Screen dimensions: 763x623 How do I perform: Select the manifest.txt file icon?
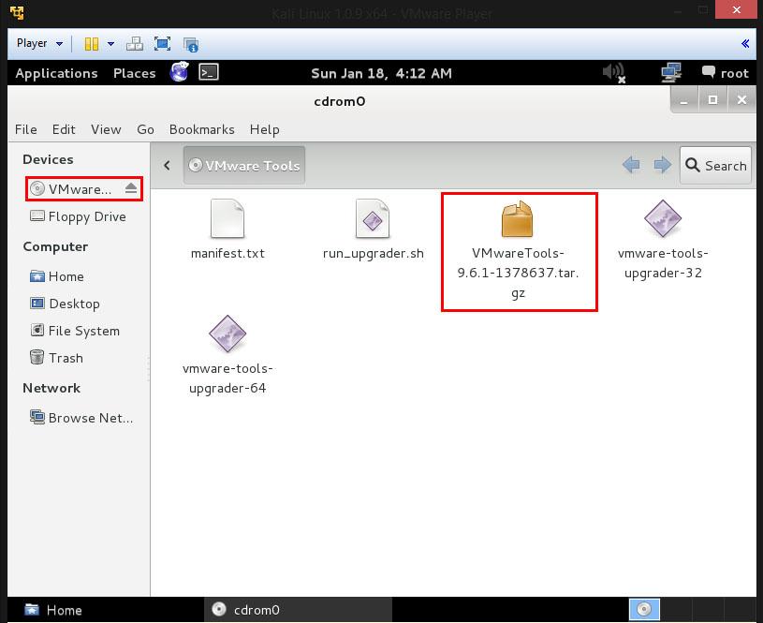tap(227, 218)
